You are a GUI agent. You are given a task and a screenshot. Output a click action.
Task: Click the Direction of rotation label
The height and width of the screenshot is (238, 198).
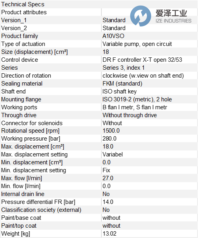[26, 76]
